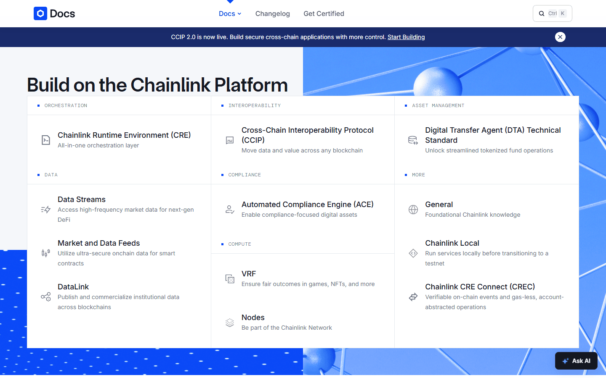
Task: Open Cross-Chain Interoperability Protocol (CCIP) docs
Action: [x=308, y=135]
